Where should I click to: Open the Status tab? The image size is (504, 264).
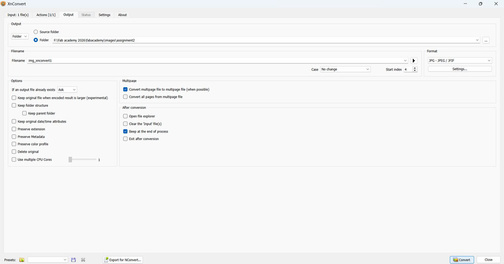(86, 15)
